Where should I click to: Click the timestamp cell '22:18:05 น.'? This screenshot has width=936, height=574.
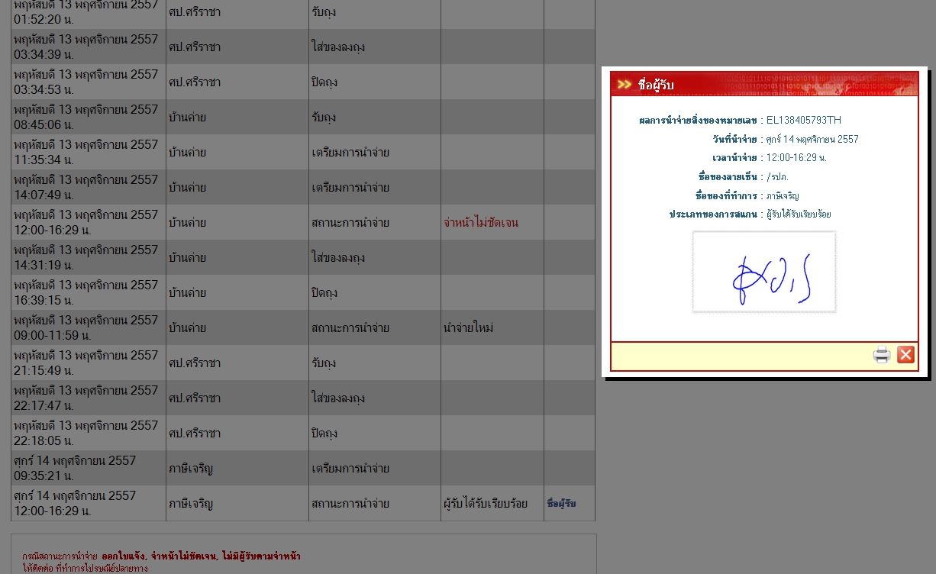(x=89, y=433)
